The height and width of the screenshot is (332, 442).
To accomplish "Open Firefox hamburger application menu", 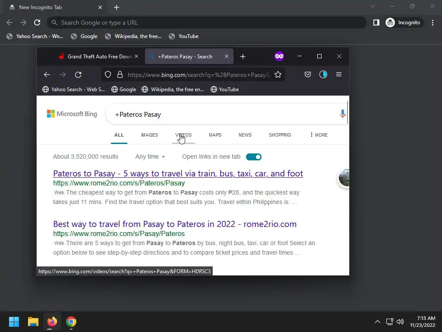I will click(x=339, y=74).
